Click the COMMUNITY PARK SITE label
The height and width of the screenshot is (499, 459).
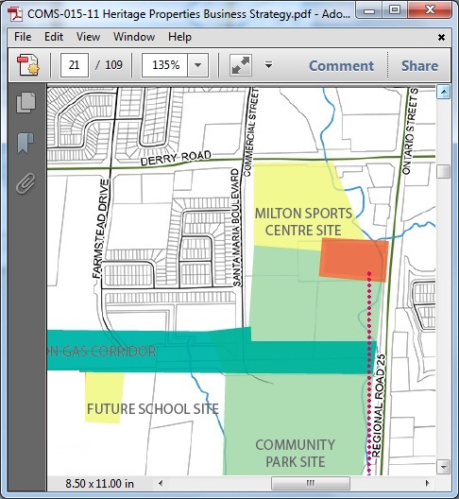[x=296, y=454]
